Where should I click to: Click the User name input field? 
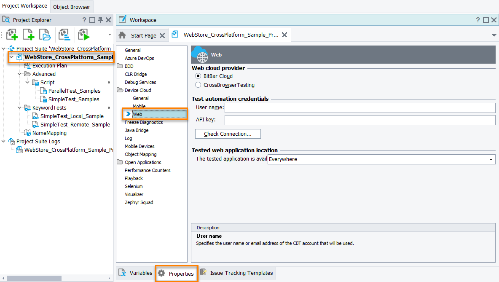coord(359,108)
